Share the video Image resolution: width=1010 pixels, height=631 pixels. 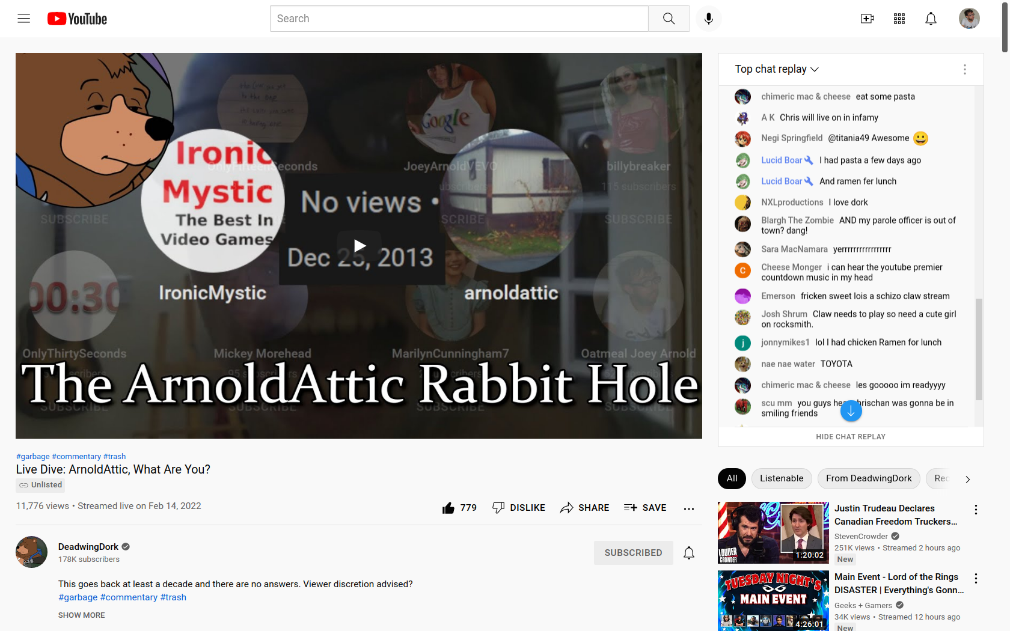(x=585, y=508)
